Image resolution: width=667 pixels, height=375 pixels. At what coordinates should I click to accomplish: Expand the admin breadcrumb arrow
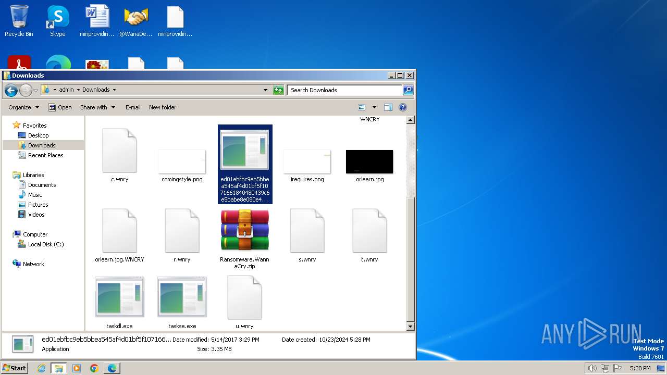(x=79, y=90)
